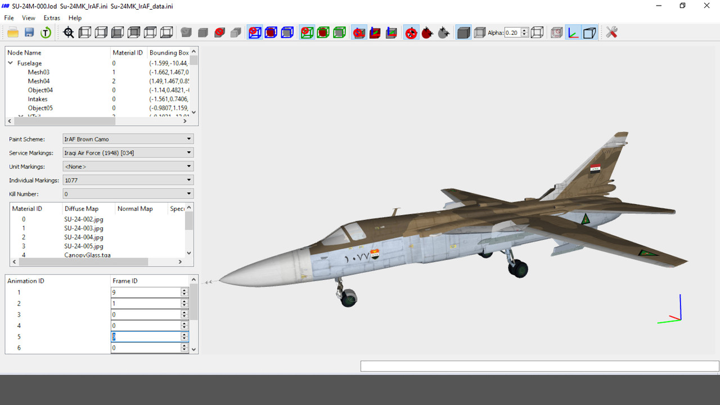Select the Mesh04 tree node
Image resolution: width=720 pixels, height=405 pixels.
coord(39,81)
